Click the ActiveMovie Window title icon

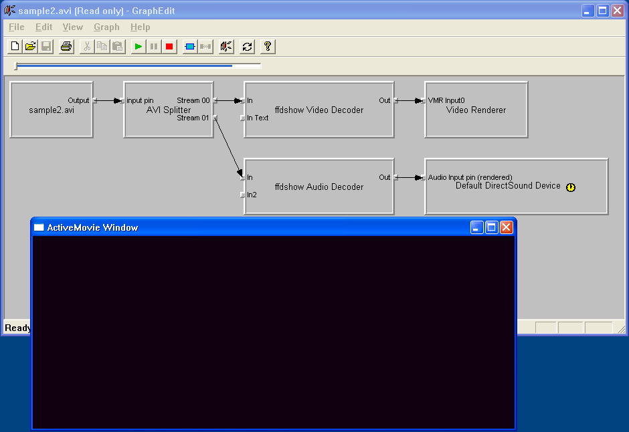pyautogui.click(x=39, y=227)
